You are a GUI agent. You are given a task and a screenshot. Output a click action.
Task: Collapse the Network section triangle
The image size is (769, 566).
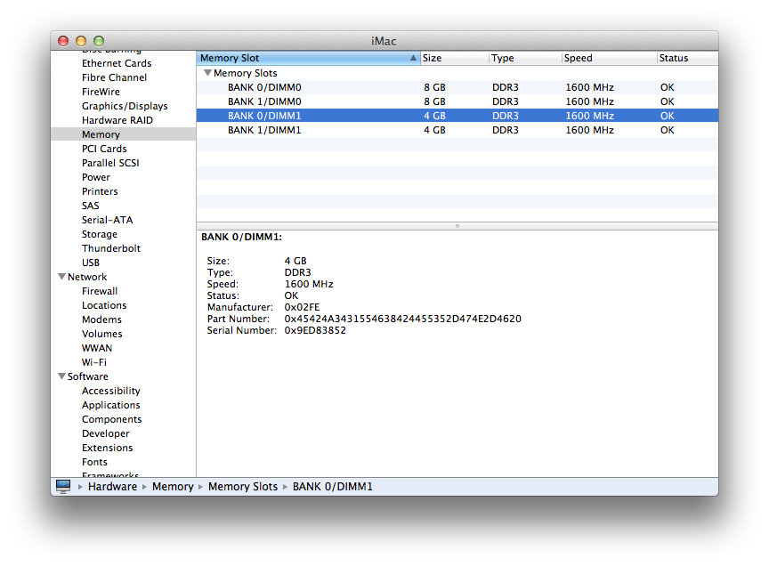point(61,277)
